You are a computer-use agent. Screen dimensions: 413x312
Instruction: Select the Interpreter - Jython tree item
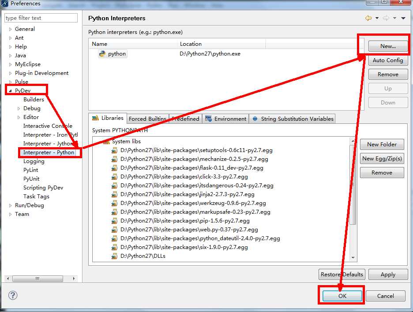click(x=48, y=144)
